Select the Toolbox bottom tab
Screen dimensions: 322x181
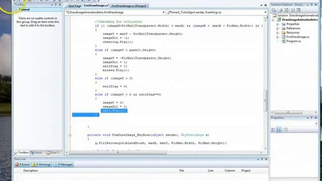click(x=22, y=153)
